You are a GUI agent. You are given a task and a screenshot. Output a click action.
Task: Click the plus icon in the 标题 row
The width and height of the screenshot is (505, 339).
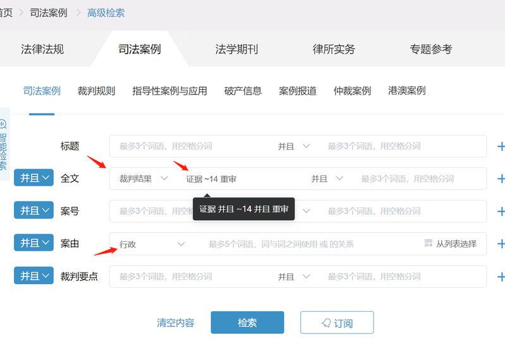501,146
